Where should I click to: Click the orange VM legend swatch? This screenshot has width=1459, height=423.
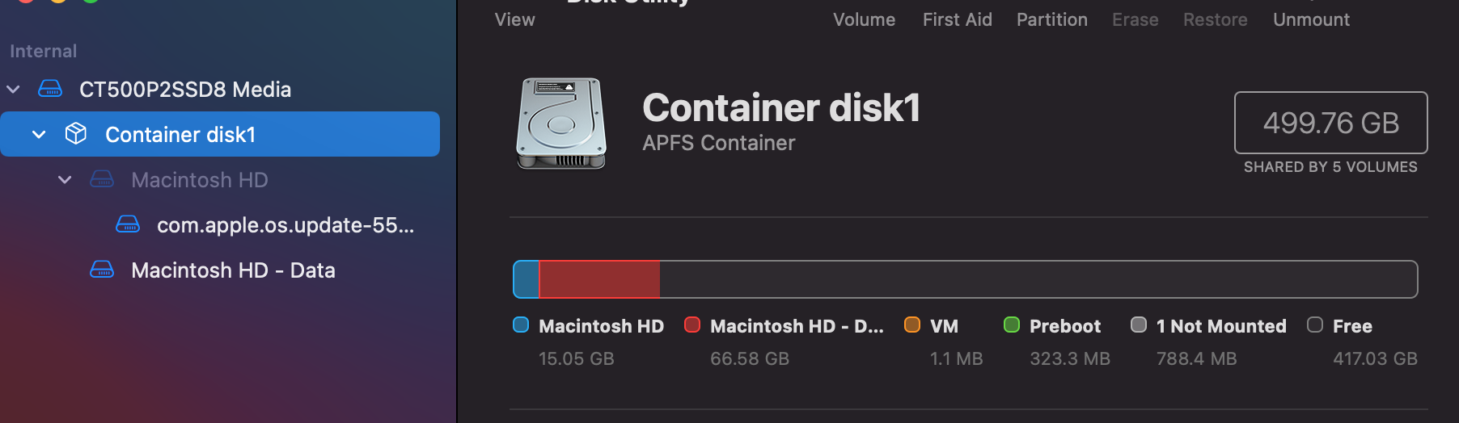(x=912, y=325)
